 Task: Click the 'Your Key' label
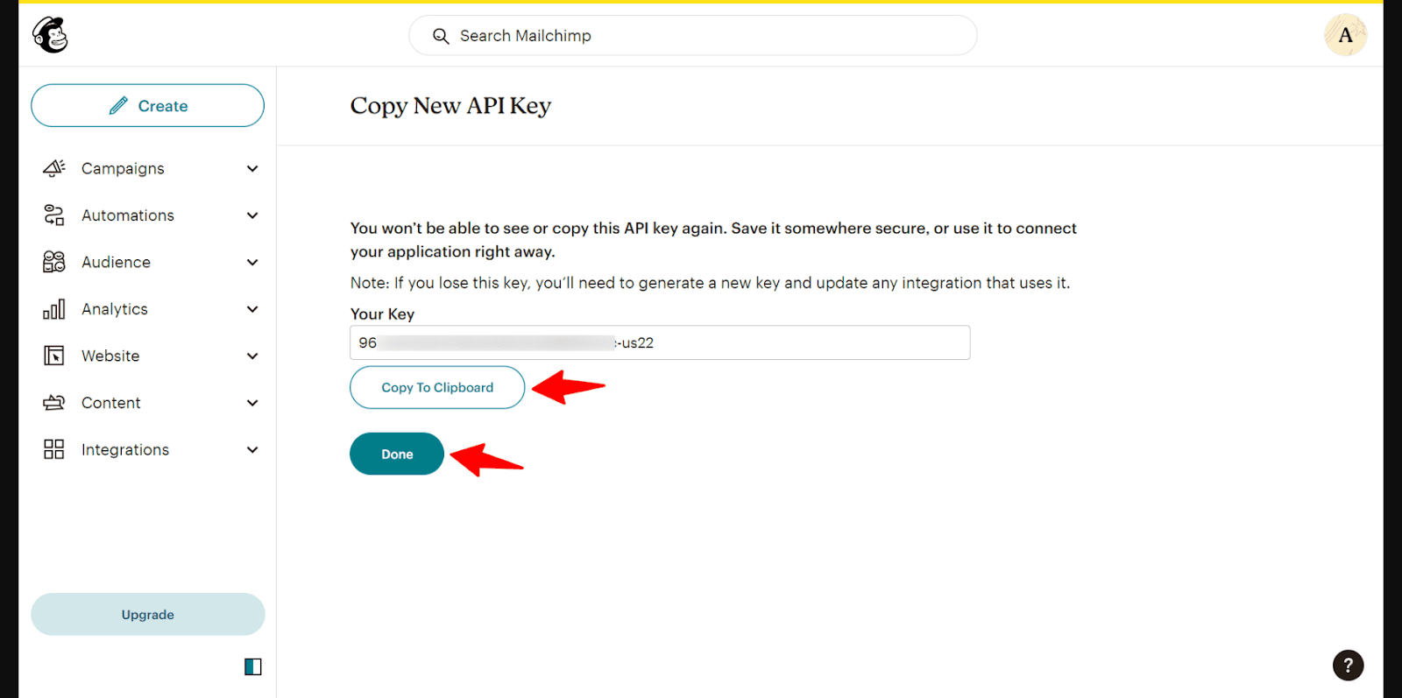(382, 314)
